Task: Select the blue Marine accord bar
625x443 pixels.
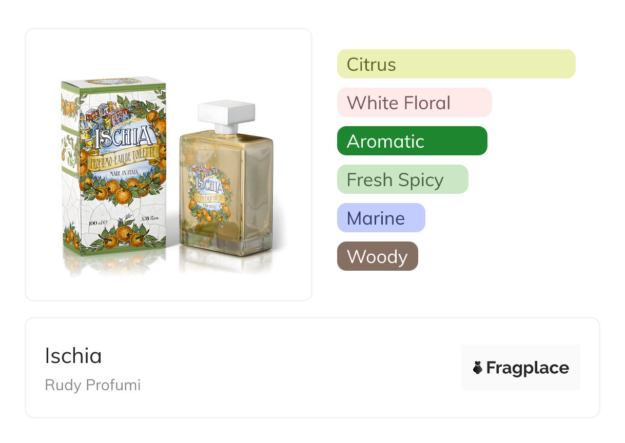Action: coord(381,218)
